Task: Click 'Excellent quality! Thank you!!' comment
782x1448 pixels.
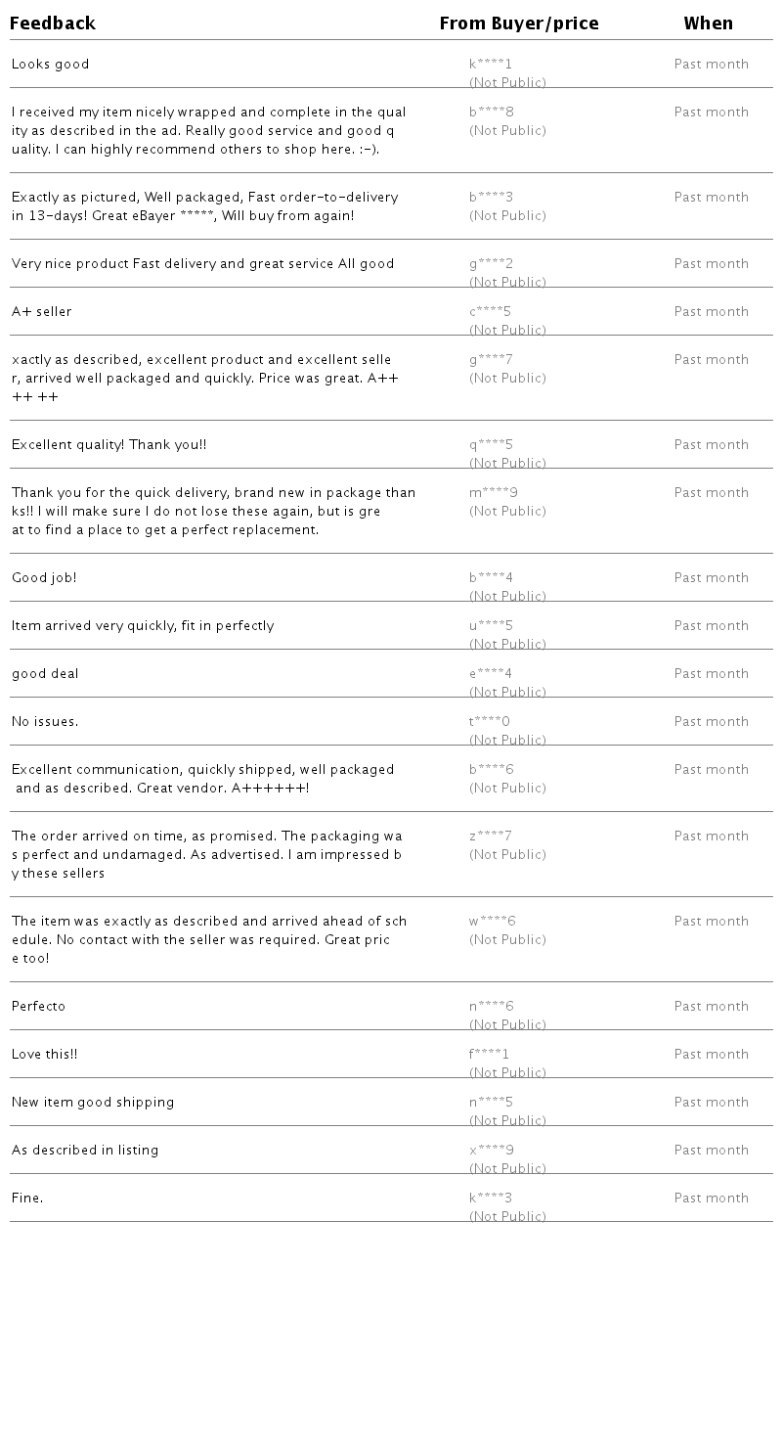Action: click(109, 445)
